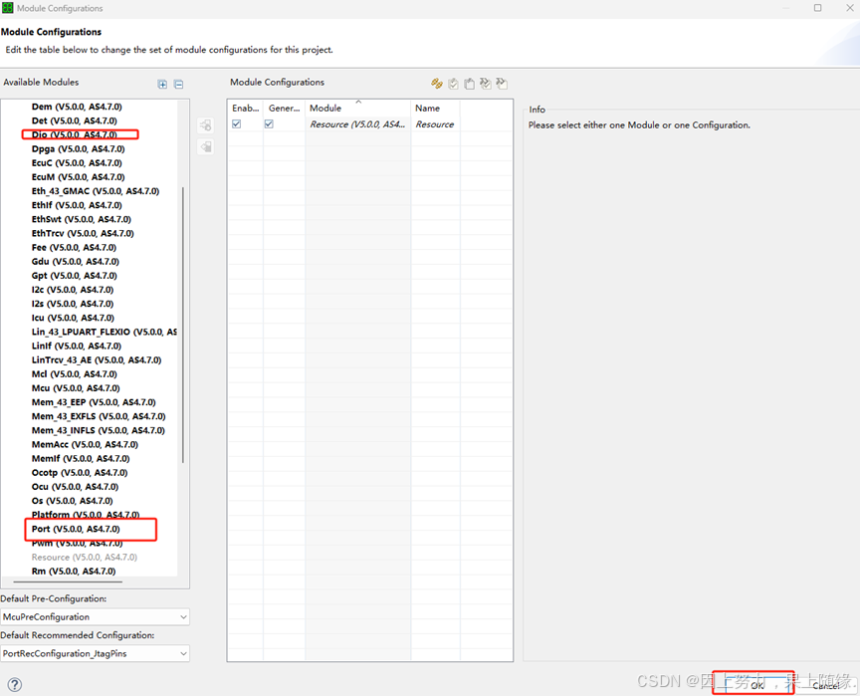Click the Name column header
This screenshot has width=860, height=696.
(x=436, y=109)
